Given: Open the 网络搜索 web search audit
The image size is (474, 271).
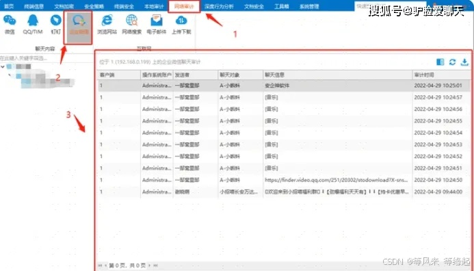Looking at the screenshot, I should point(131,25).
